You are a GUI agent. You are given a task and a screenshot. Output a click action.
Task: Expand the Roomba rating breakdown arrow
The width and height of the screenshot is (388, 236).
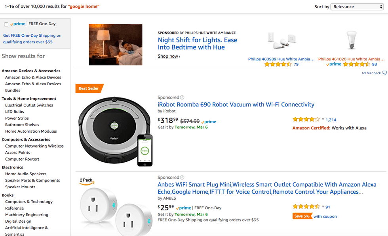pos(323,120)
